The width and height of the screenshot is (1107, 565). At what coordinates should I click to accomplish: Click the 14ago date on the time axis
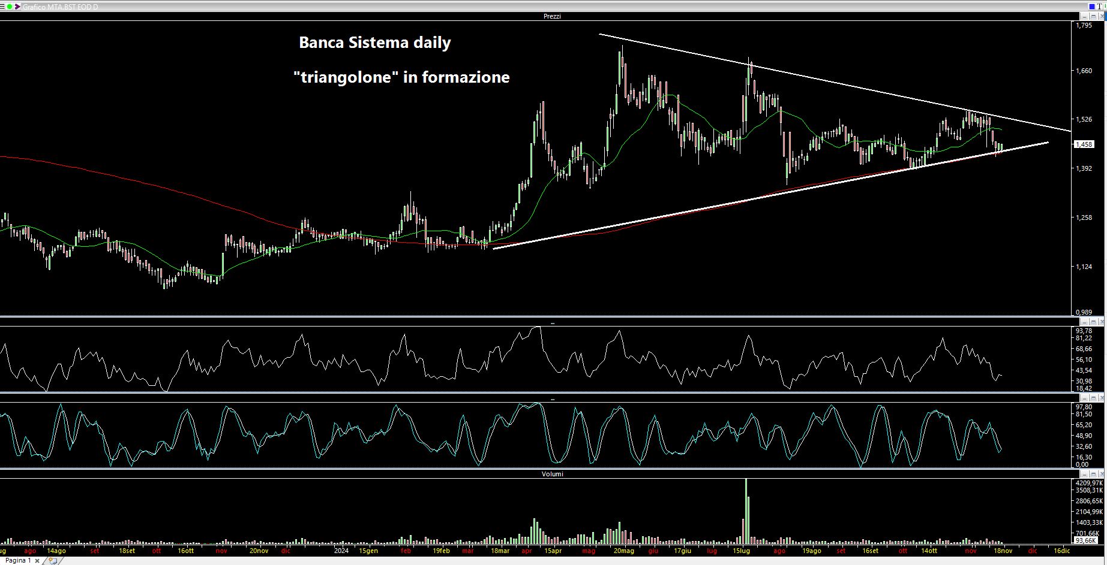(x=56, y=551)
